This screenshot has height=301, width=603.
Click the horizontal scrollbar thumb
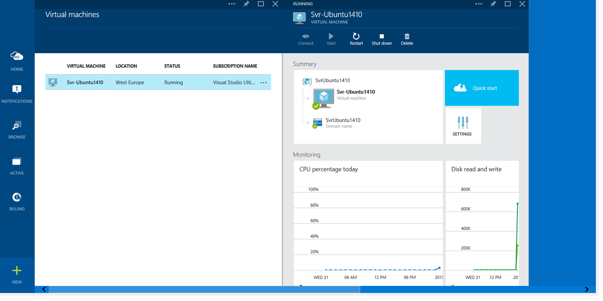click(x=204, y=289)
